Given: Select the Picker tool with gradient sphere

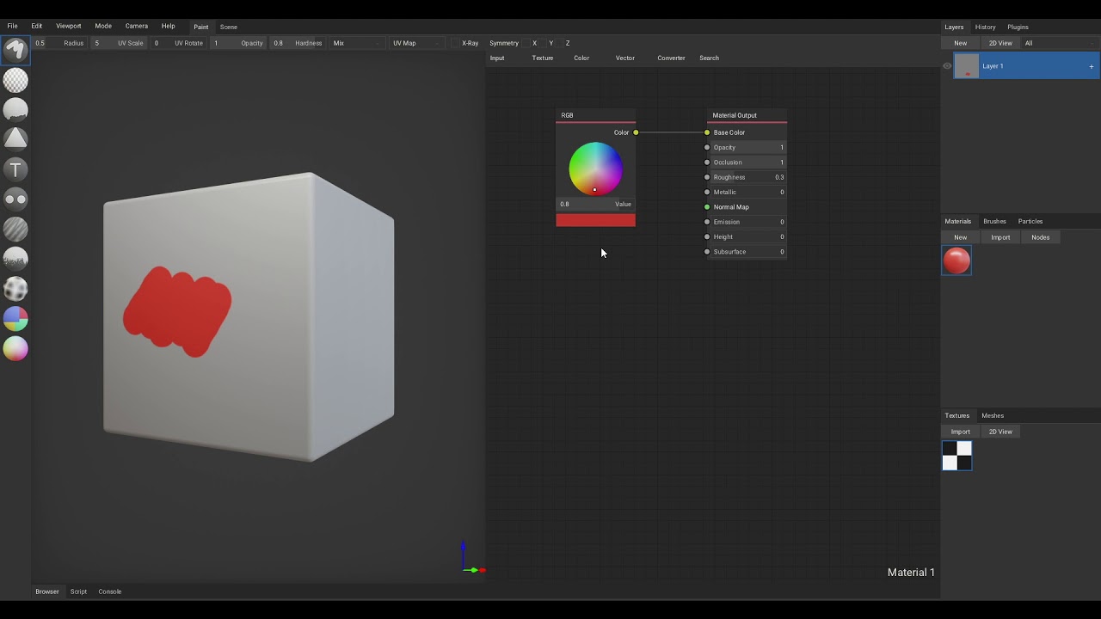Looking at the screenshot, I should (x=15, y=349).
